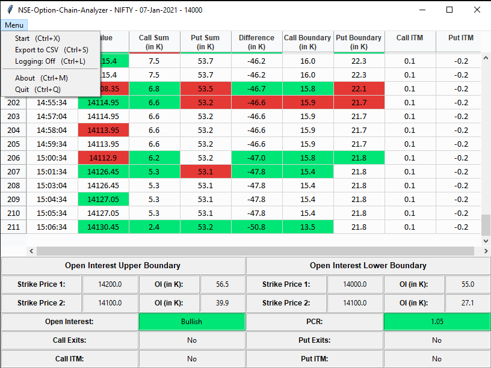Click the Call ITM label in bottom panel
Screen dimensions: 491x368
tap(70, 359)
